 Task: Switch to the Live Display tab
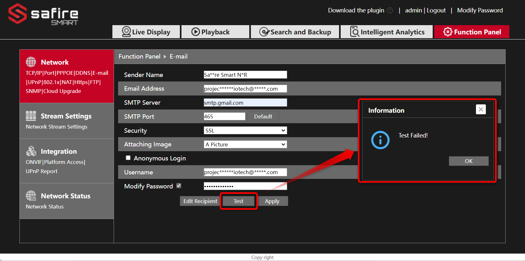[146, 32]
